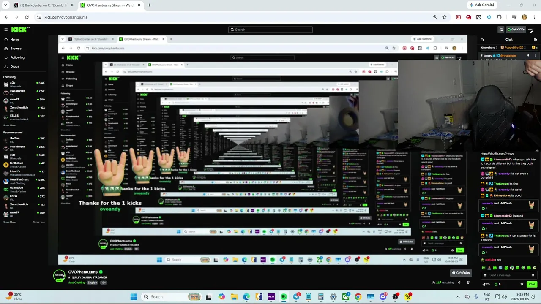Click the Gift Subs button
The image size is (541, 304).
click(x=461, y=273)
